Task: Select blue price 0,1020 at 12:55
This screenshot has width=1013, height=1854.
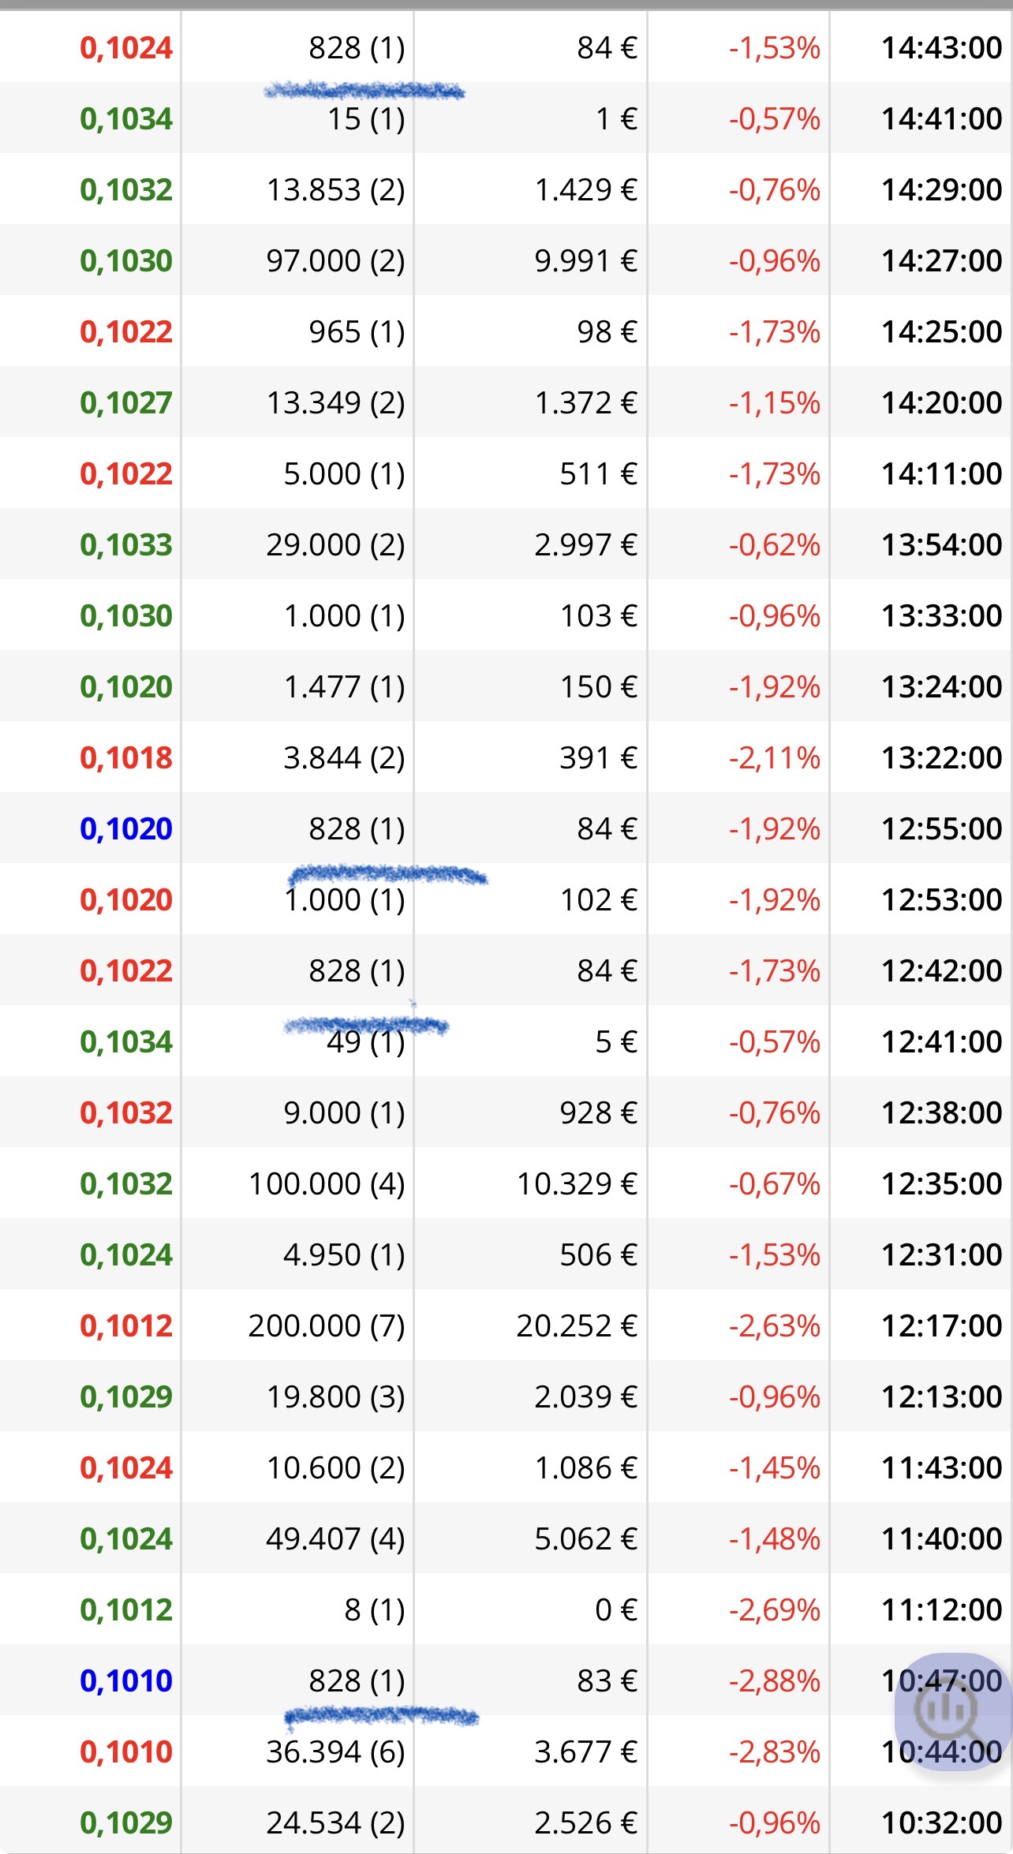Action: [x=126, y=828]
